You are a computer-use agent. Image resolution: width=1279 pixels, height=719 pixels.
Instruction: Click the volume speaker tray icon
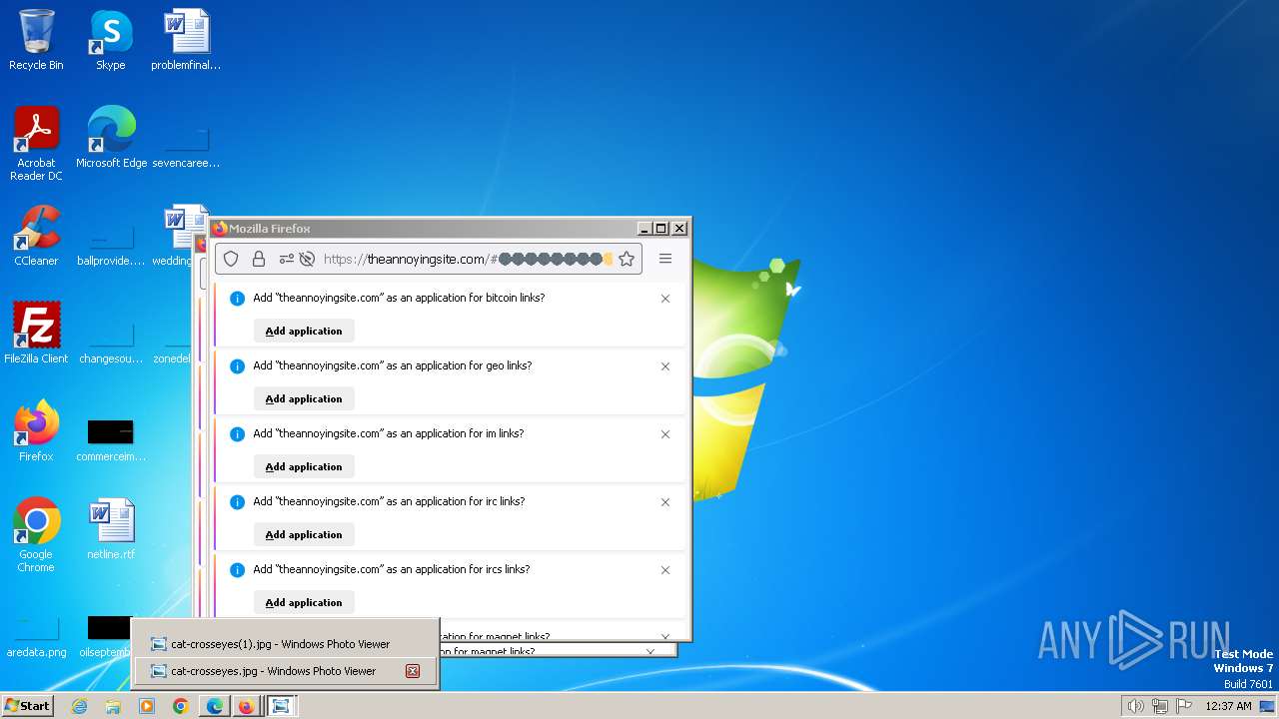1135,706
